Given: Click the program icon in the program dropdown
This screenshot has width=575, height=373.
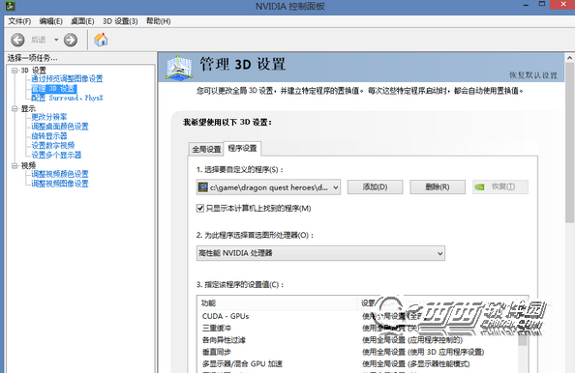Looking at the screenshot, I should pos(202,187).
